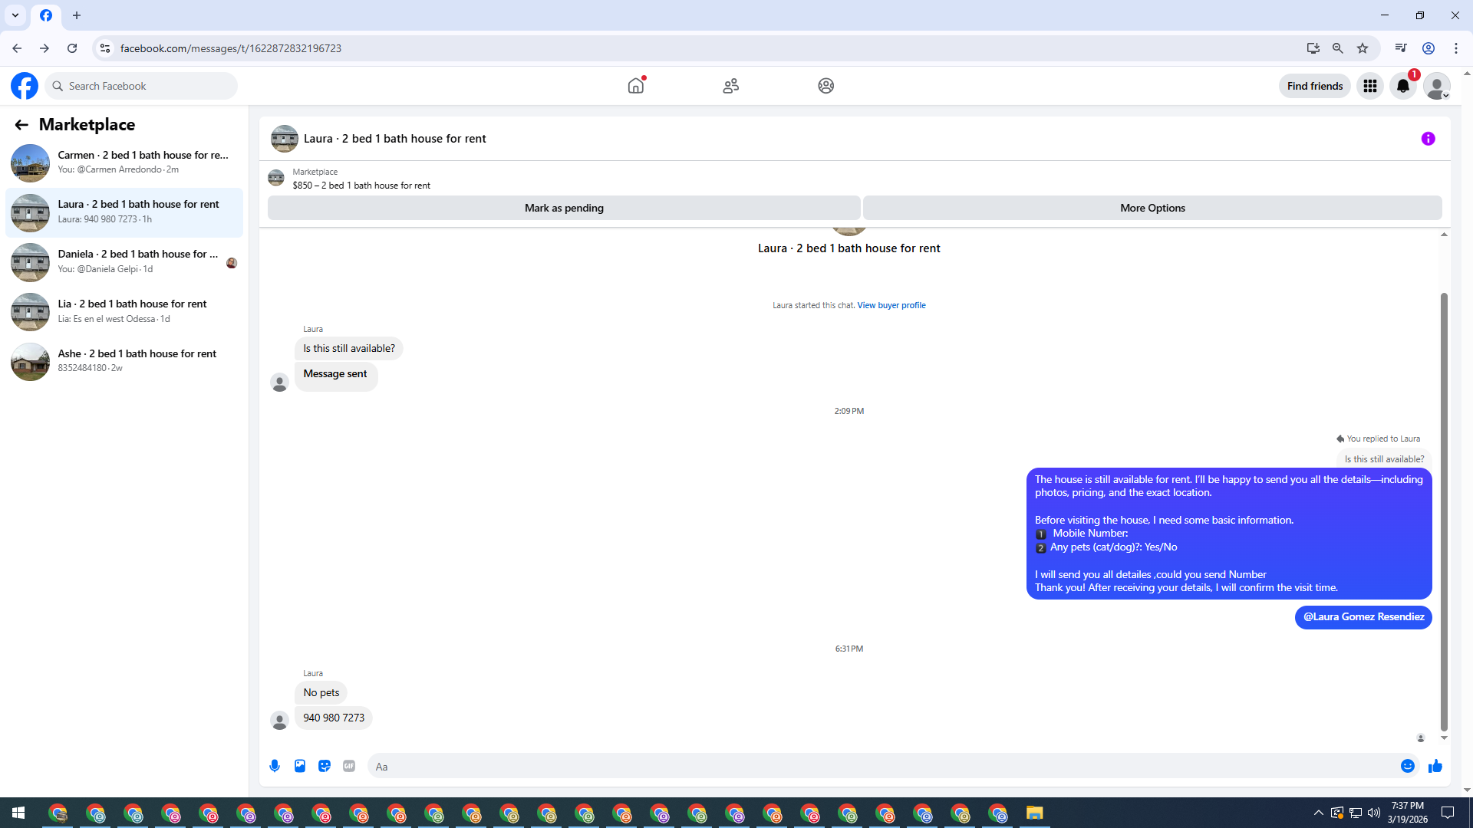Image resolution: width=1473 pixels, height=828 pixels.
Task: Open the conversation information icon
Action: click(x=1428, y=139)
